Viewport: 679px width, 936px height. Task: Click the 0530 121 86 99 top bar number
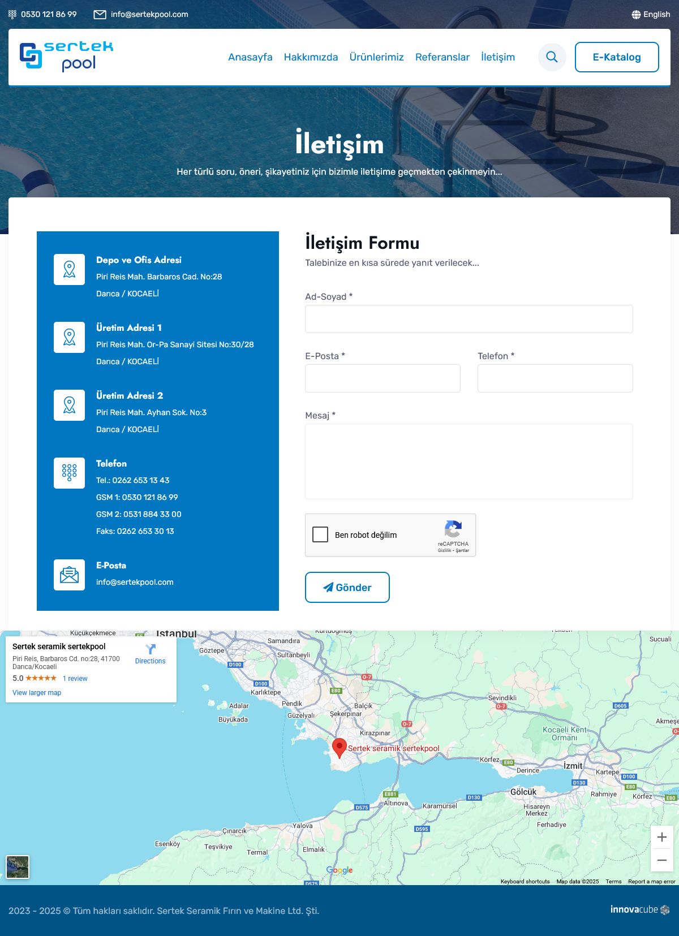pyautogui.click(x=49, y=14)
